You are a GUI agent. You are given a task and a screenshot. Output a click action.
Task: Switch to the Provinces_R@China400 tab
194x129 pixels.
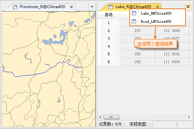coord(42,7)
